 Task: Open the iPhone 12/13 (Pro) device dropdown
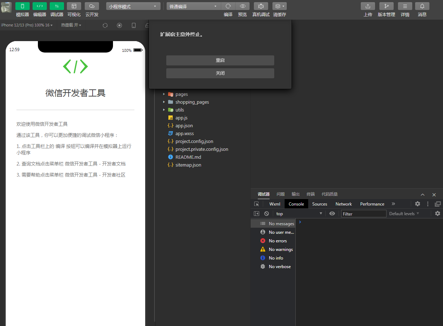click(27, 25)
